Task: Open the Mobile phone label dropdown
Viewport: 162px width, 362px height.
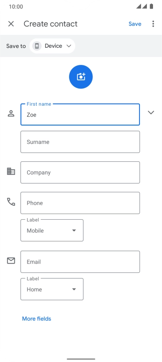Action: [52, 230]
